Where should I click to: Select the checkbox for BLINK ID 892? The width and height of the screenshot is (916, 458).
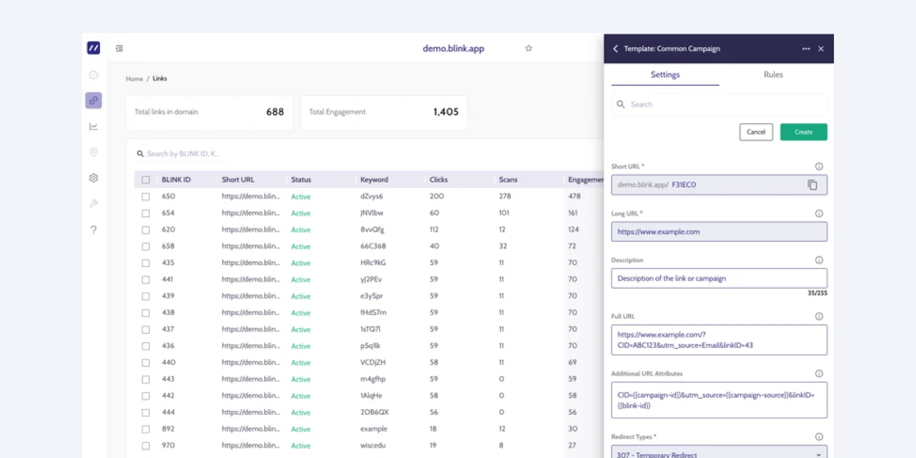click(x=146, y=429)
